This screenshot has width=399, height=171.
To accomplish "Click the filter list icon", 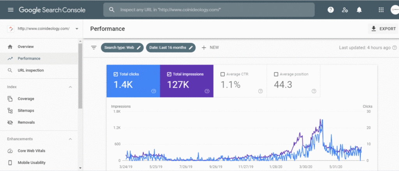I will point(94,47).
